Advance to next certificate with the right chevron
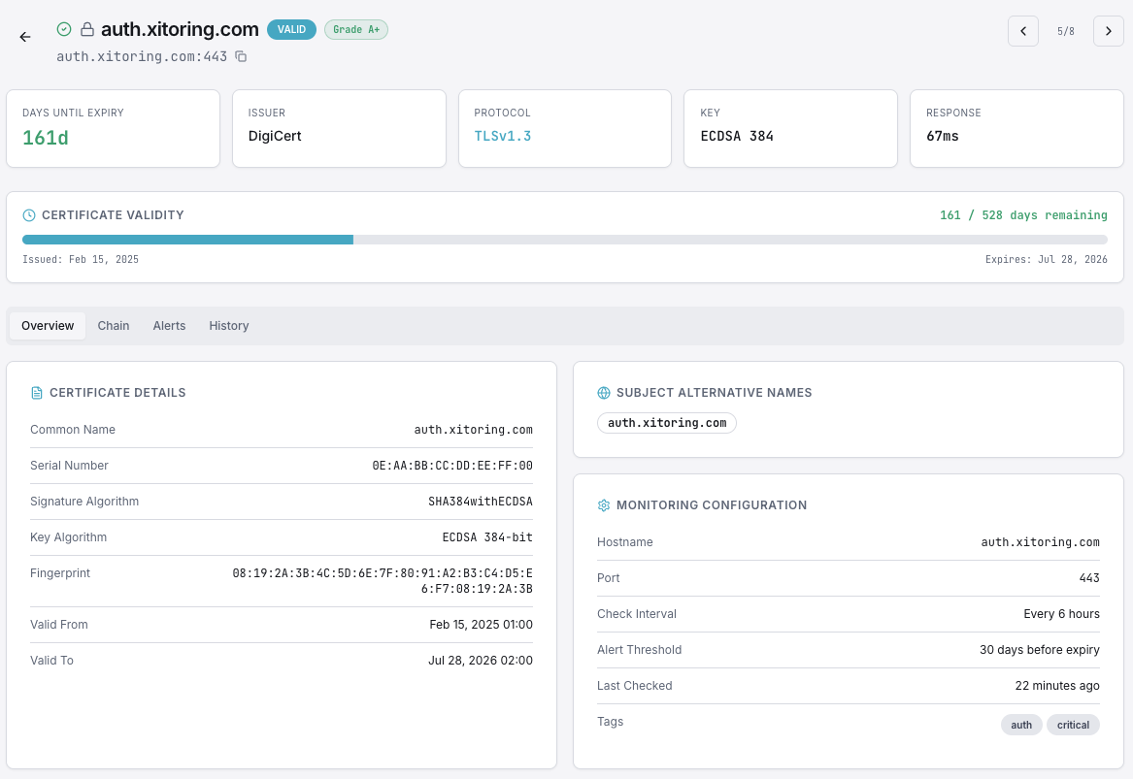The image size is (1133, 779). (1108, 31)
